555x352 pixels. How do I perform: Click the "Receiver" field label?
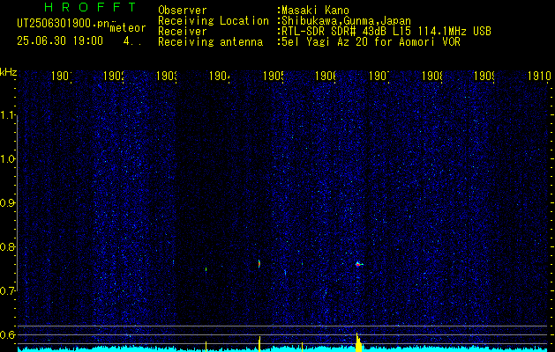point(183,32)
